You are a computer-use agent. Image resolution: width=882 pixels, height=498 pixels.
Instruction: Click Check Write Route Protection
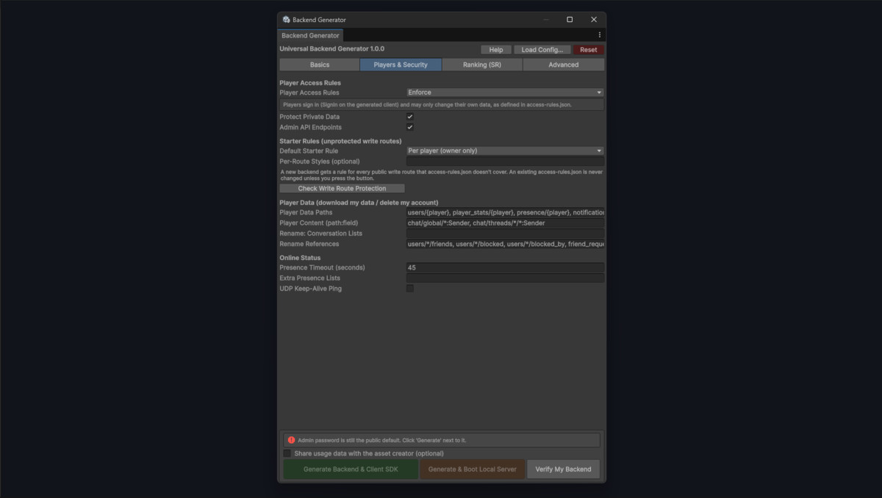point(342,188)
